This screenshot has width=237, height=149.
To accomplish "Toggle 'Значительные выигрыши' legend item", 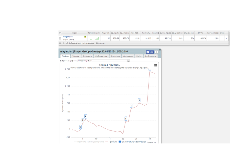I will tap(132, 142).
